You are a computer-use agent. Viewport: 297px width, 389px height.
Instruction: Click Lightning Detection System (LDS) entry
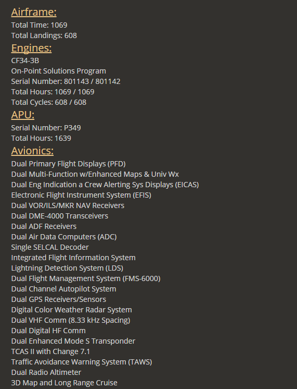67,268
